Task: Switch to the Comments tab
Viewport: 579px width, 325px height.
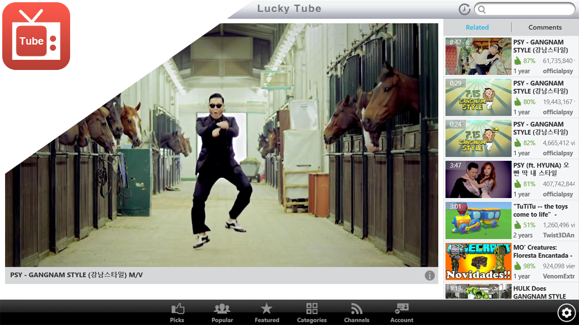Action: click(545, 27)
